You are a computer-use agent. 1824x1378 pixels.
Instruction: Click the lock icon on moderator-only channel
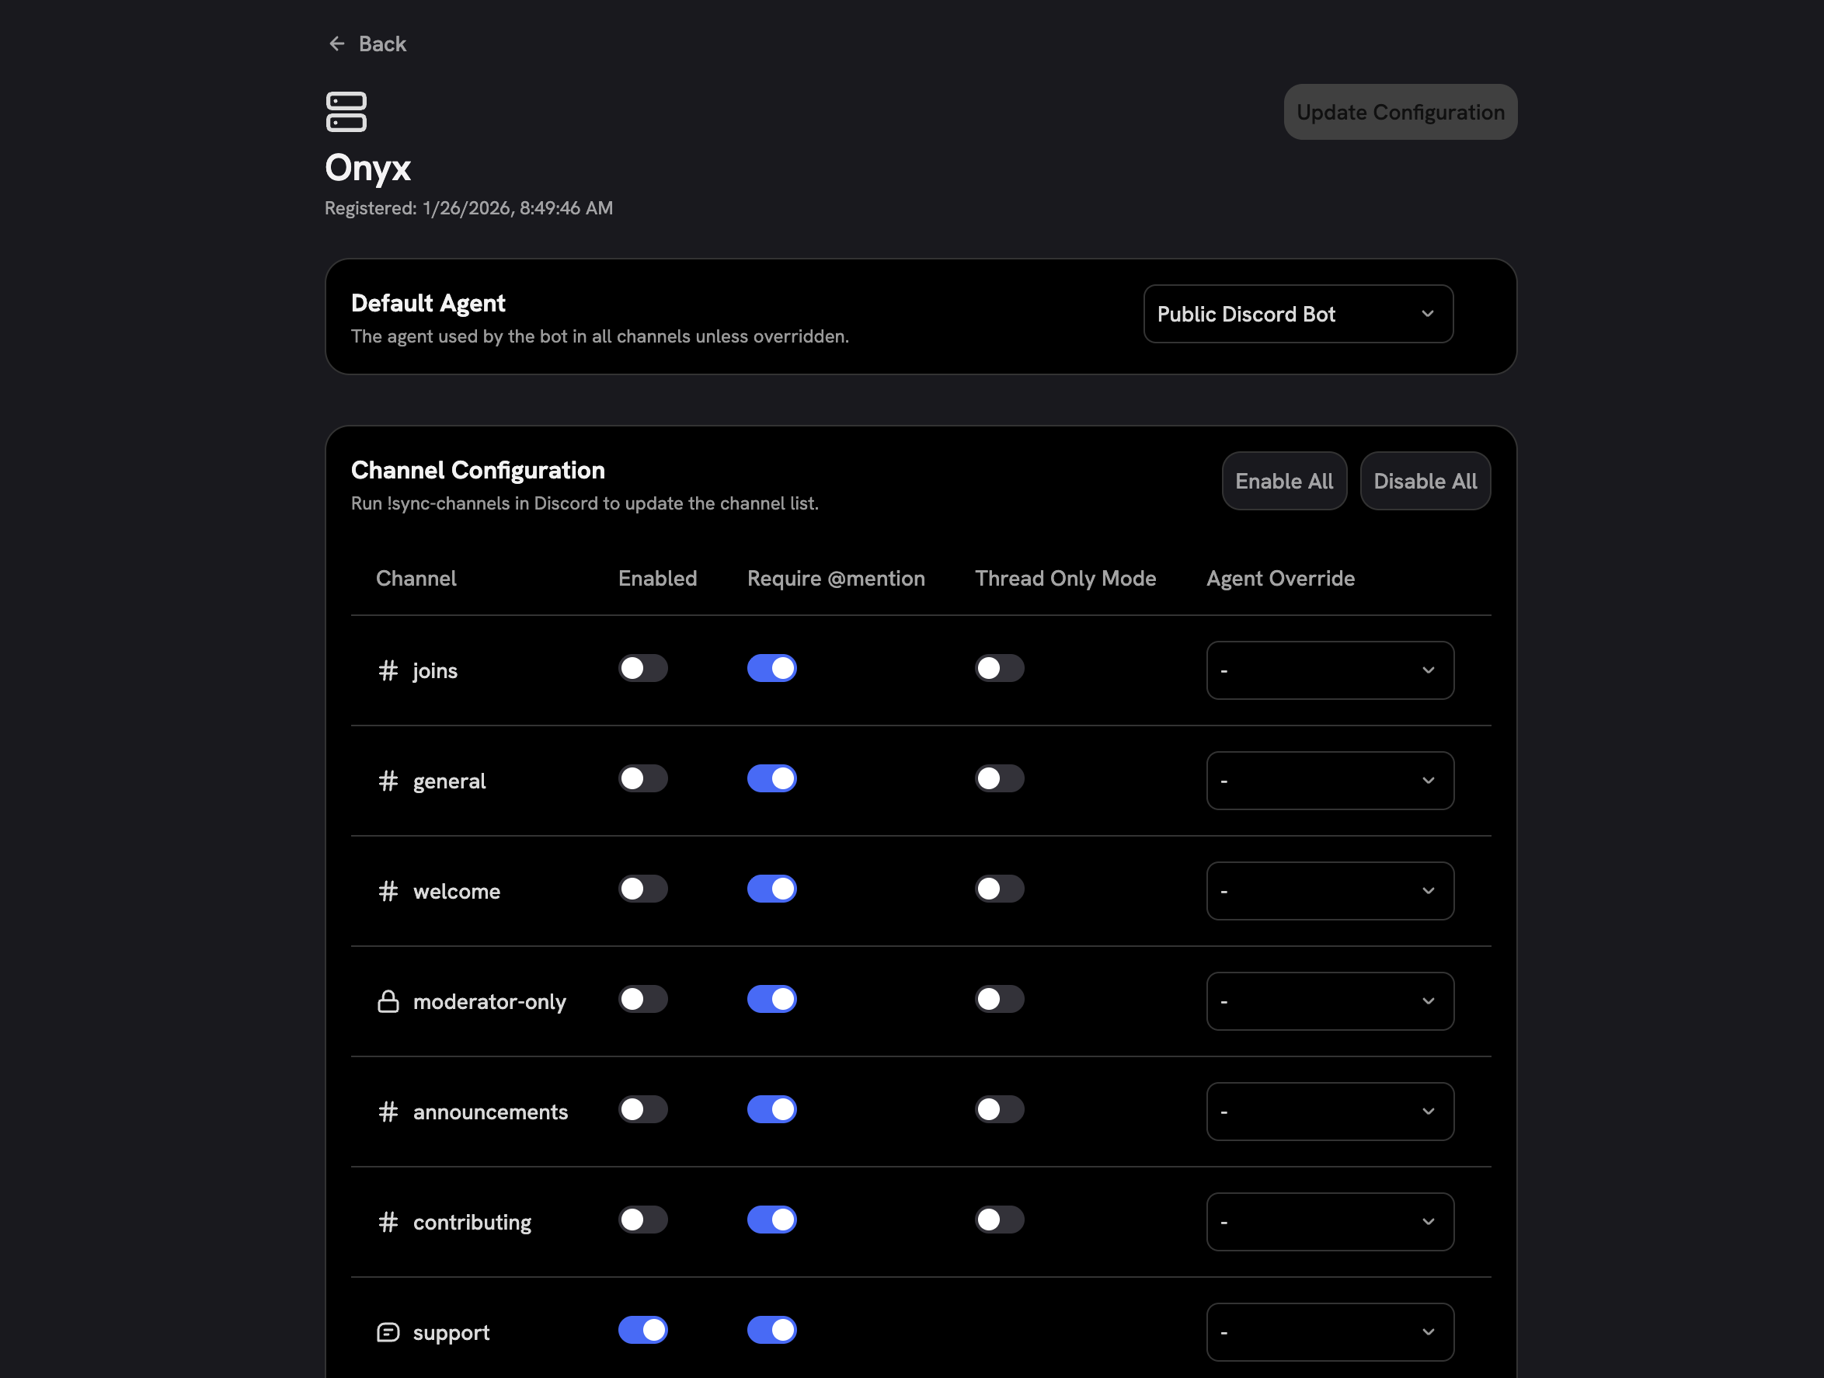point(388,1001)
